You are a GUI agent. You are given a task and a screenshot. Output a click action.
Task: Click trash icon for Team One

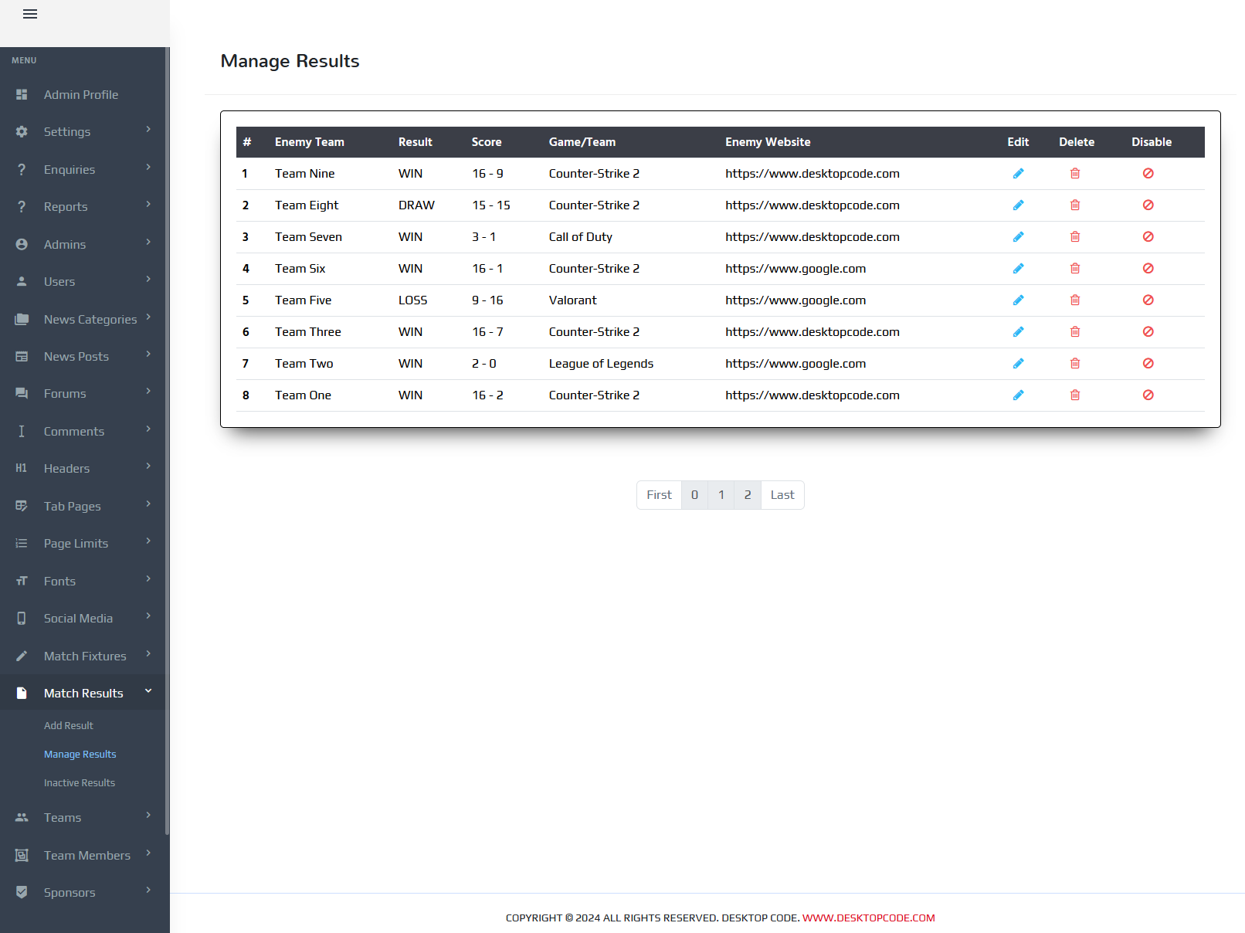coord(1075,395)
